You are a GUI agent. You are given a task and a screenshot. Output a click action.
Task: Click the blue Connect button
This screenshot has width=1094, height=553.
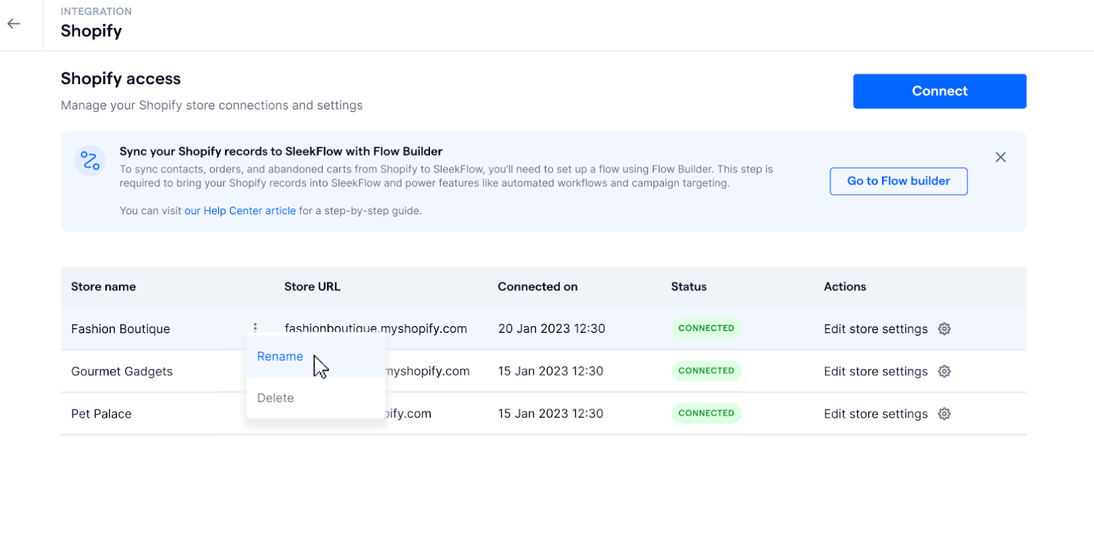click(939, 91)
